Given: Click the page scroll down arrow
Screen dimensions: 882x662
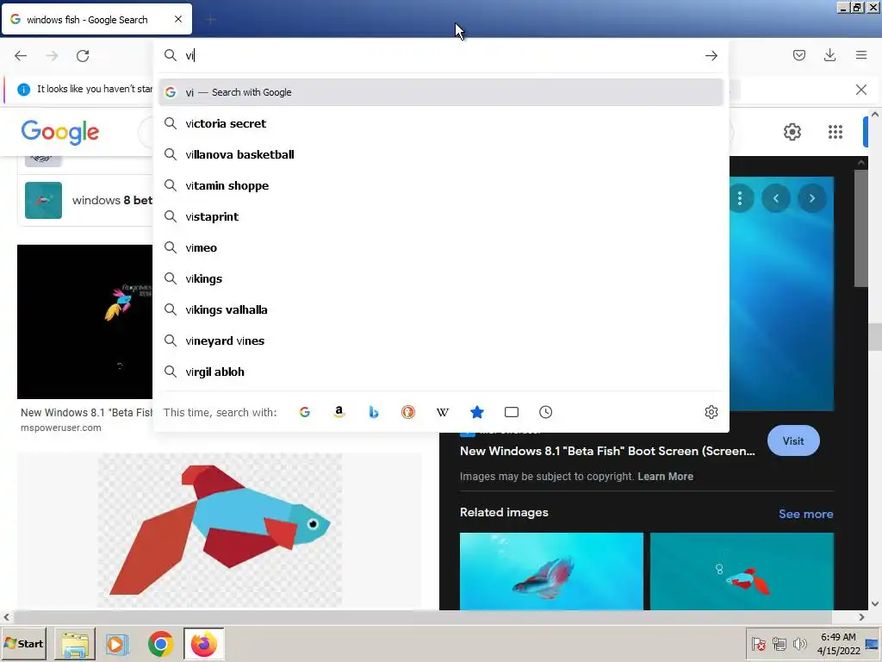Looking at the screenshot, I should [875, 603].
